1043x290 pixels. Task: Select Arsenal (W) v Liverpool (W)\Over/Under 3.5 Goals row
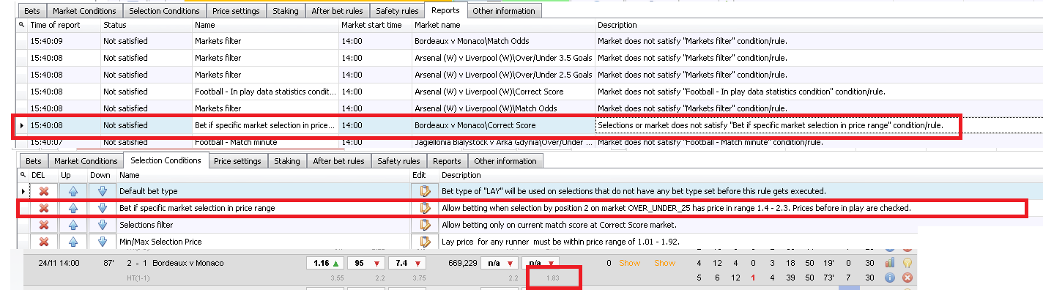click(530, 58)
